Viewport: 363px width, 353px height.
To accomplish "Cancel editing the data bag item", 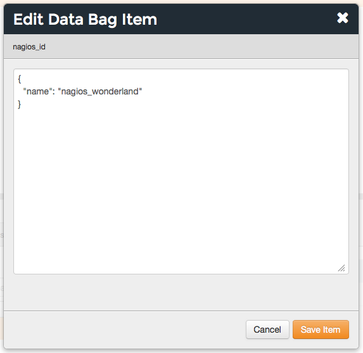I will click(x=267, y=330).
